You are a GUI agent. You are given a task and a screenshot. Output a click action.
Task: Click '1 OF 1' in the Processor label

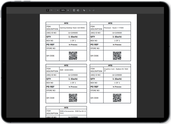click(117, 41)
